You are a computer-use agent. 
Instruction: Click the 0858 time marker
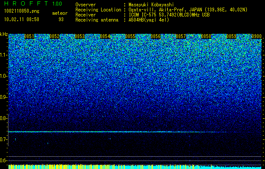(206, 36)
